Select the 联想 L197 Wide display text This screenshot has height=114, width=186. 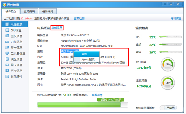(x=79, y=74)
